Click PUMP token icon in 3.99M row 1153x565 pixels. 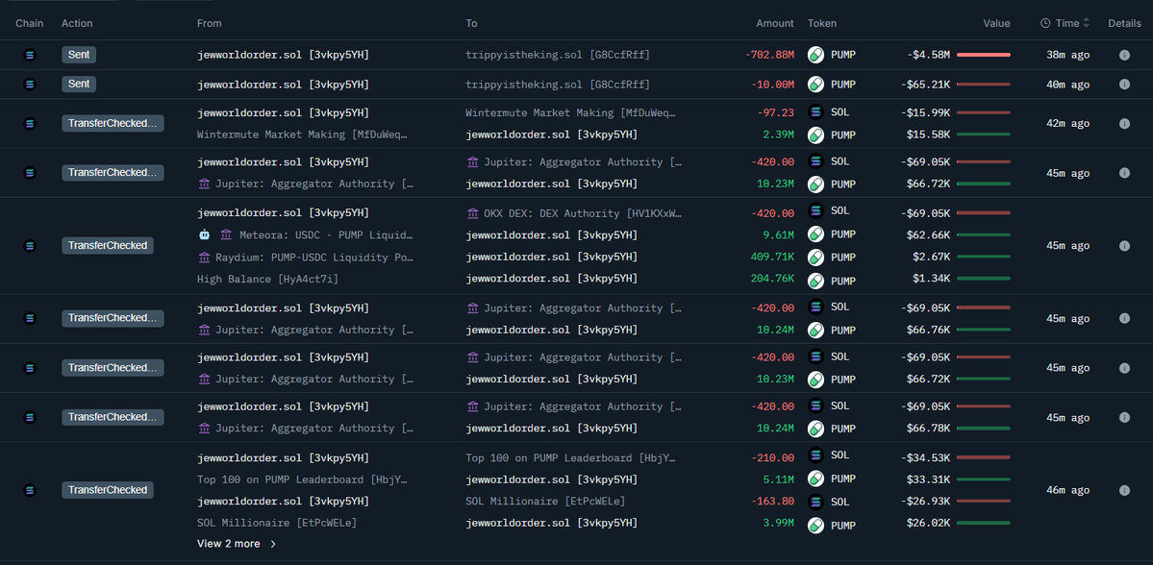click(815, 524)
